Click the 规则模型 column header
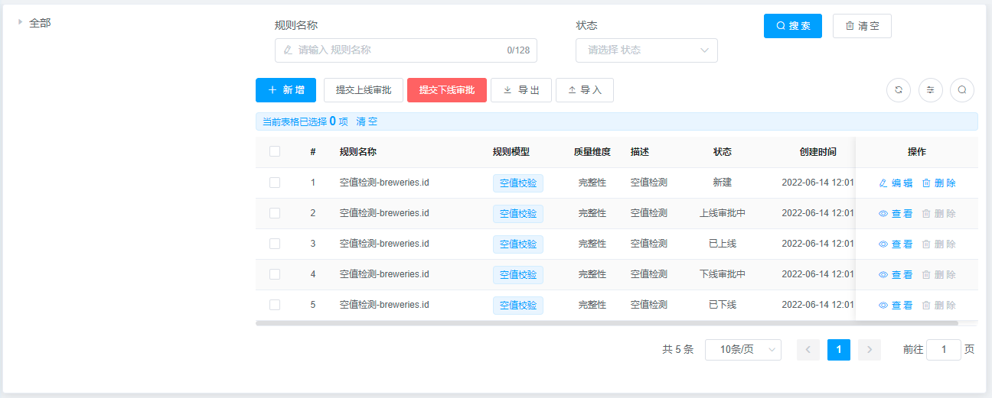Viewport: 992px width, 398px height. 511,152
